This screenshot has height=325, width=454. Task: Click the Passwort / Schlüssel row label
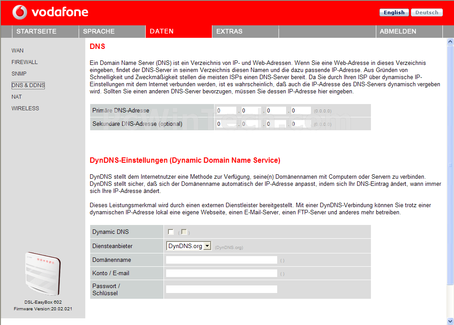click(106, 289)
